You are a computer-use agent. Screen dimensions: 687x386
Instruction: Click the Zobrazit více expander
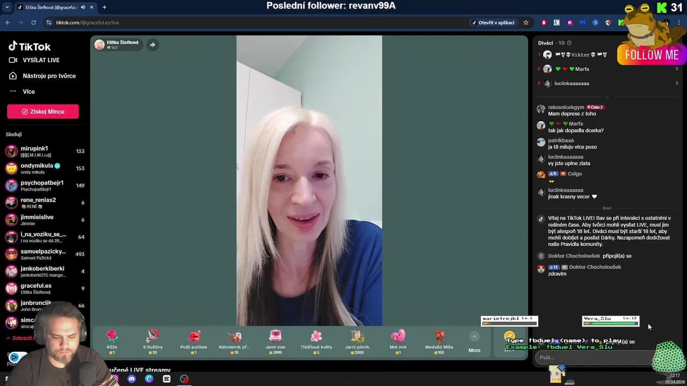[x=21, y=338]
